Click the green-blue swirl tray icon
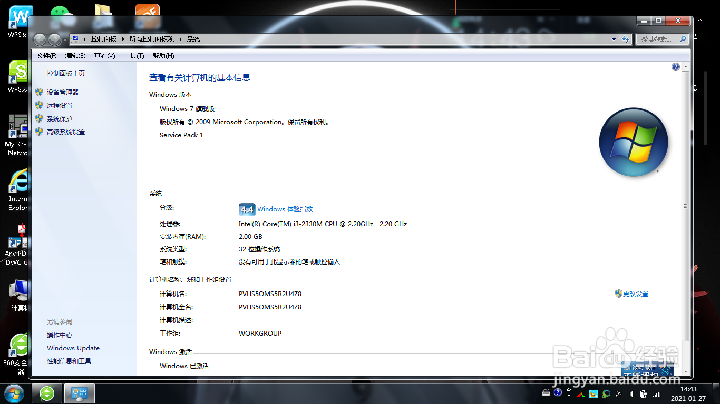720x404 pixels. (x=606, y=393)
